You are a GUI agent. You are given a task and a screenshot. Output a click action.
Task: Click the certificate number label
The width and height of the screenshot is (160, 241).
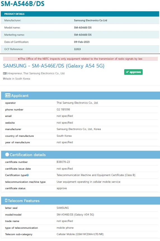[x=16, y=162]
